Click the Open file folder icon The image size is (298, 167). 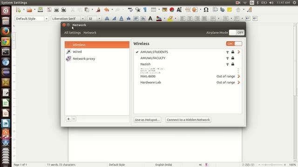[x=29, y=9]
